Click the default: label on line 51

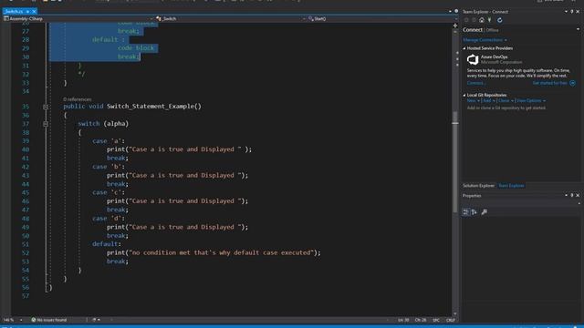[x=107, y=244]
